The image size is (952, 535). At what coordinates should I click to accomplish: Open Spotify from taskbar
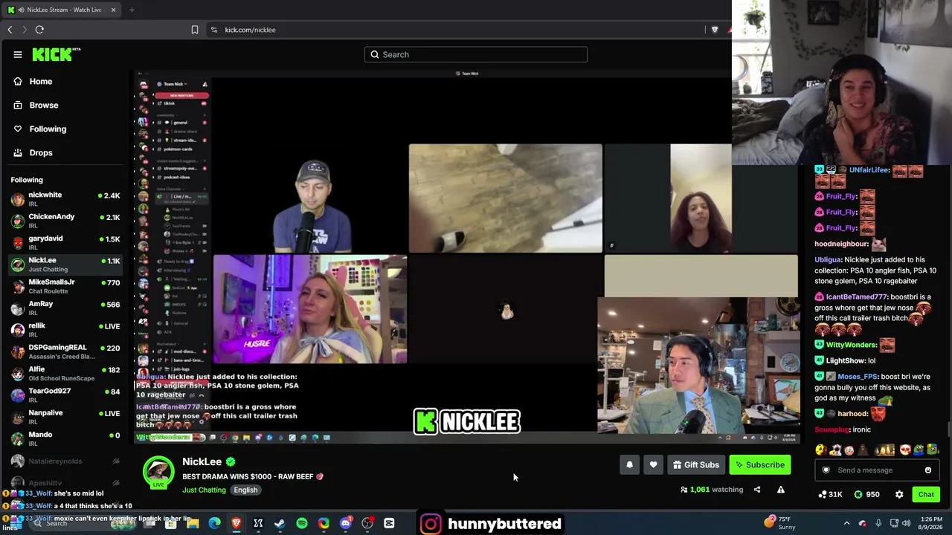tap(302, 524)
